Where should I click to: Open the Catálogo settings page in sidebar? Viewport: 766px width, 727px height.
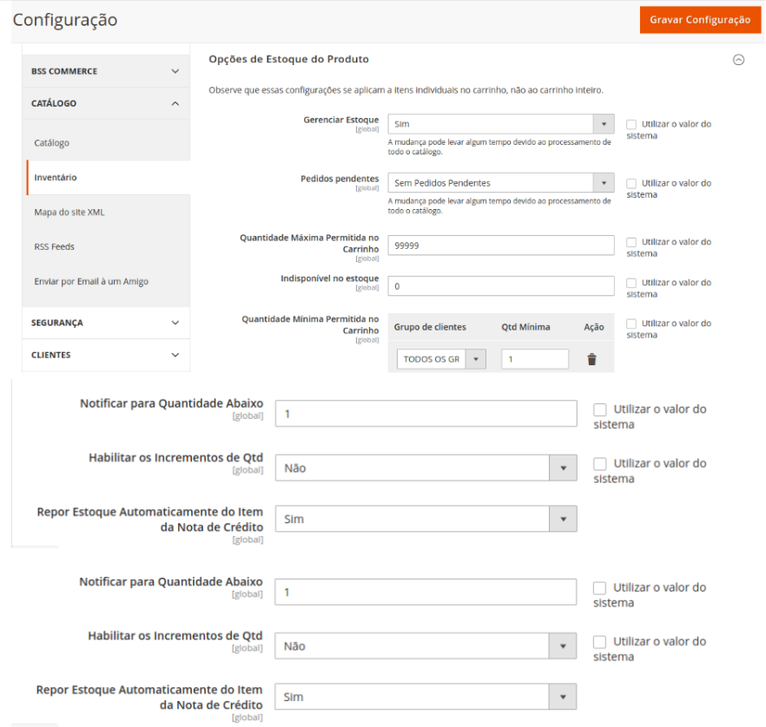click(52, 143)
